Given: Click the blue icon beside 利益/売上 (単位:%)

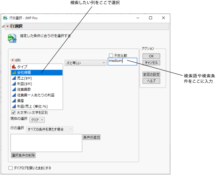Looking at the screenshot, I should (x=14, y=106).
